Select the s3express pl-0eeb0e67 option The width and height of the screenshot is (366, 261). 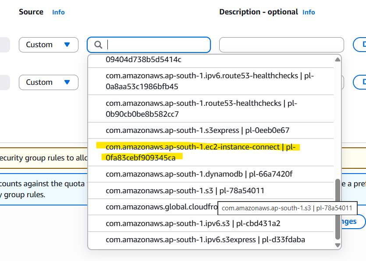click(197, 130)
